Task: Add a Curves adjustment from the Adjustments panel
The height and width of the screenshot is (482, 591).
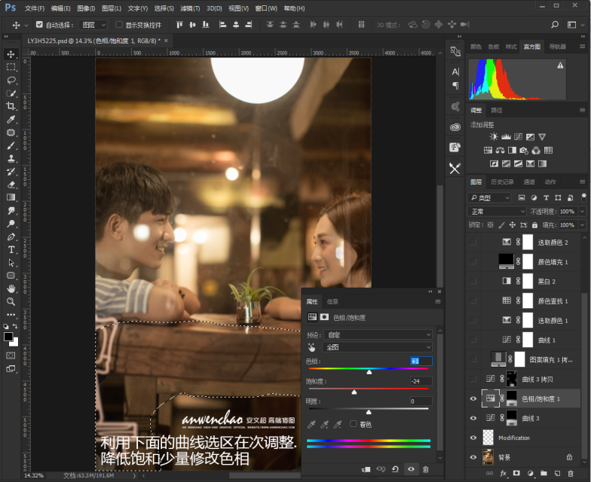Action: pos(519,137)
